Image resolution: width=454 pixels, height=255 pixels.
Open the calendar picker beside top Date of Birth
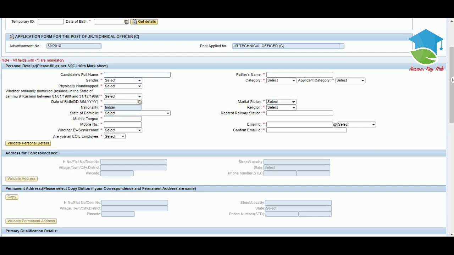pyautogui.click(x=126, y=22)
